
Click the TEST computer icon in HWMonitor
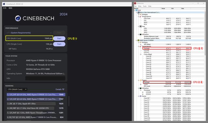pyautogui.click(x=136, y=10)
